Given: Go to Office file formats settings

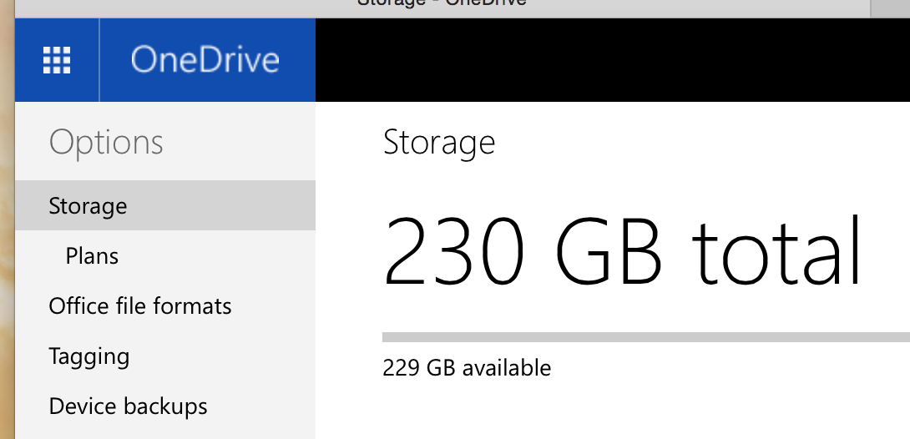Looking at the screenshot, I should (140, 305).
